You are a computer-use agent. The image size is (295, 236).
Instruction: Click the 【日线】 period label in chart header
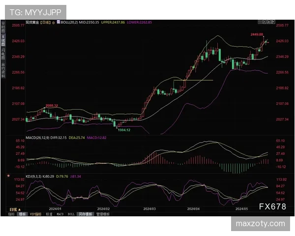pos(45,22)
